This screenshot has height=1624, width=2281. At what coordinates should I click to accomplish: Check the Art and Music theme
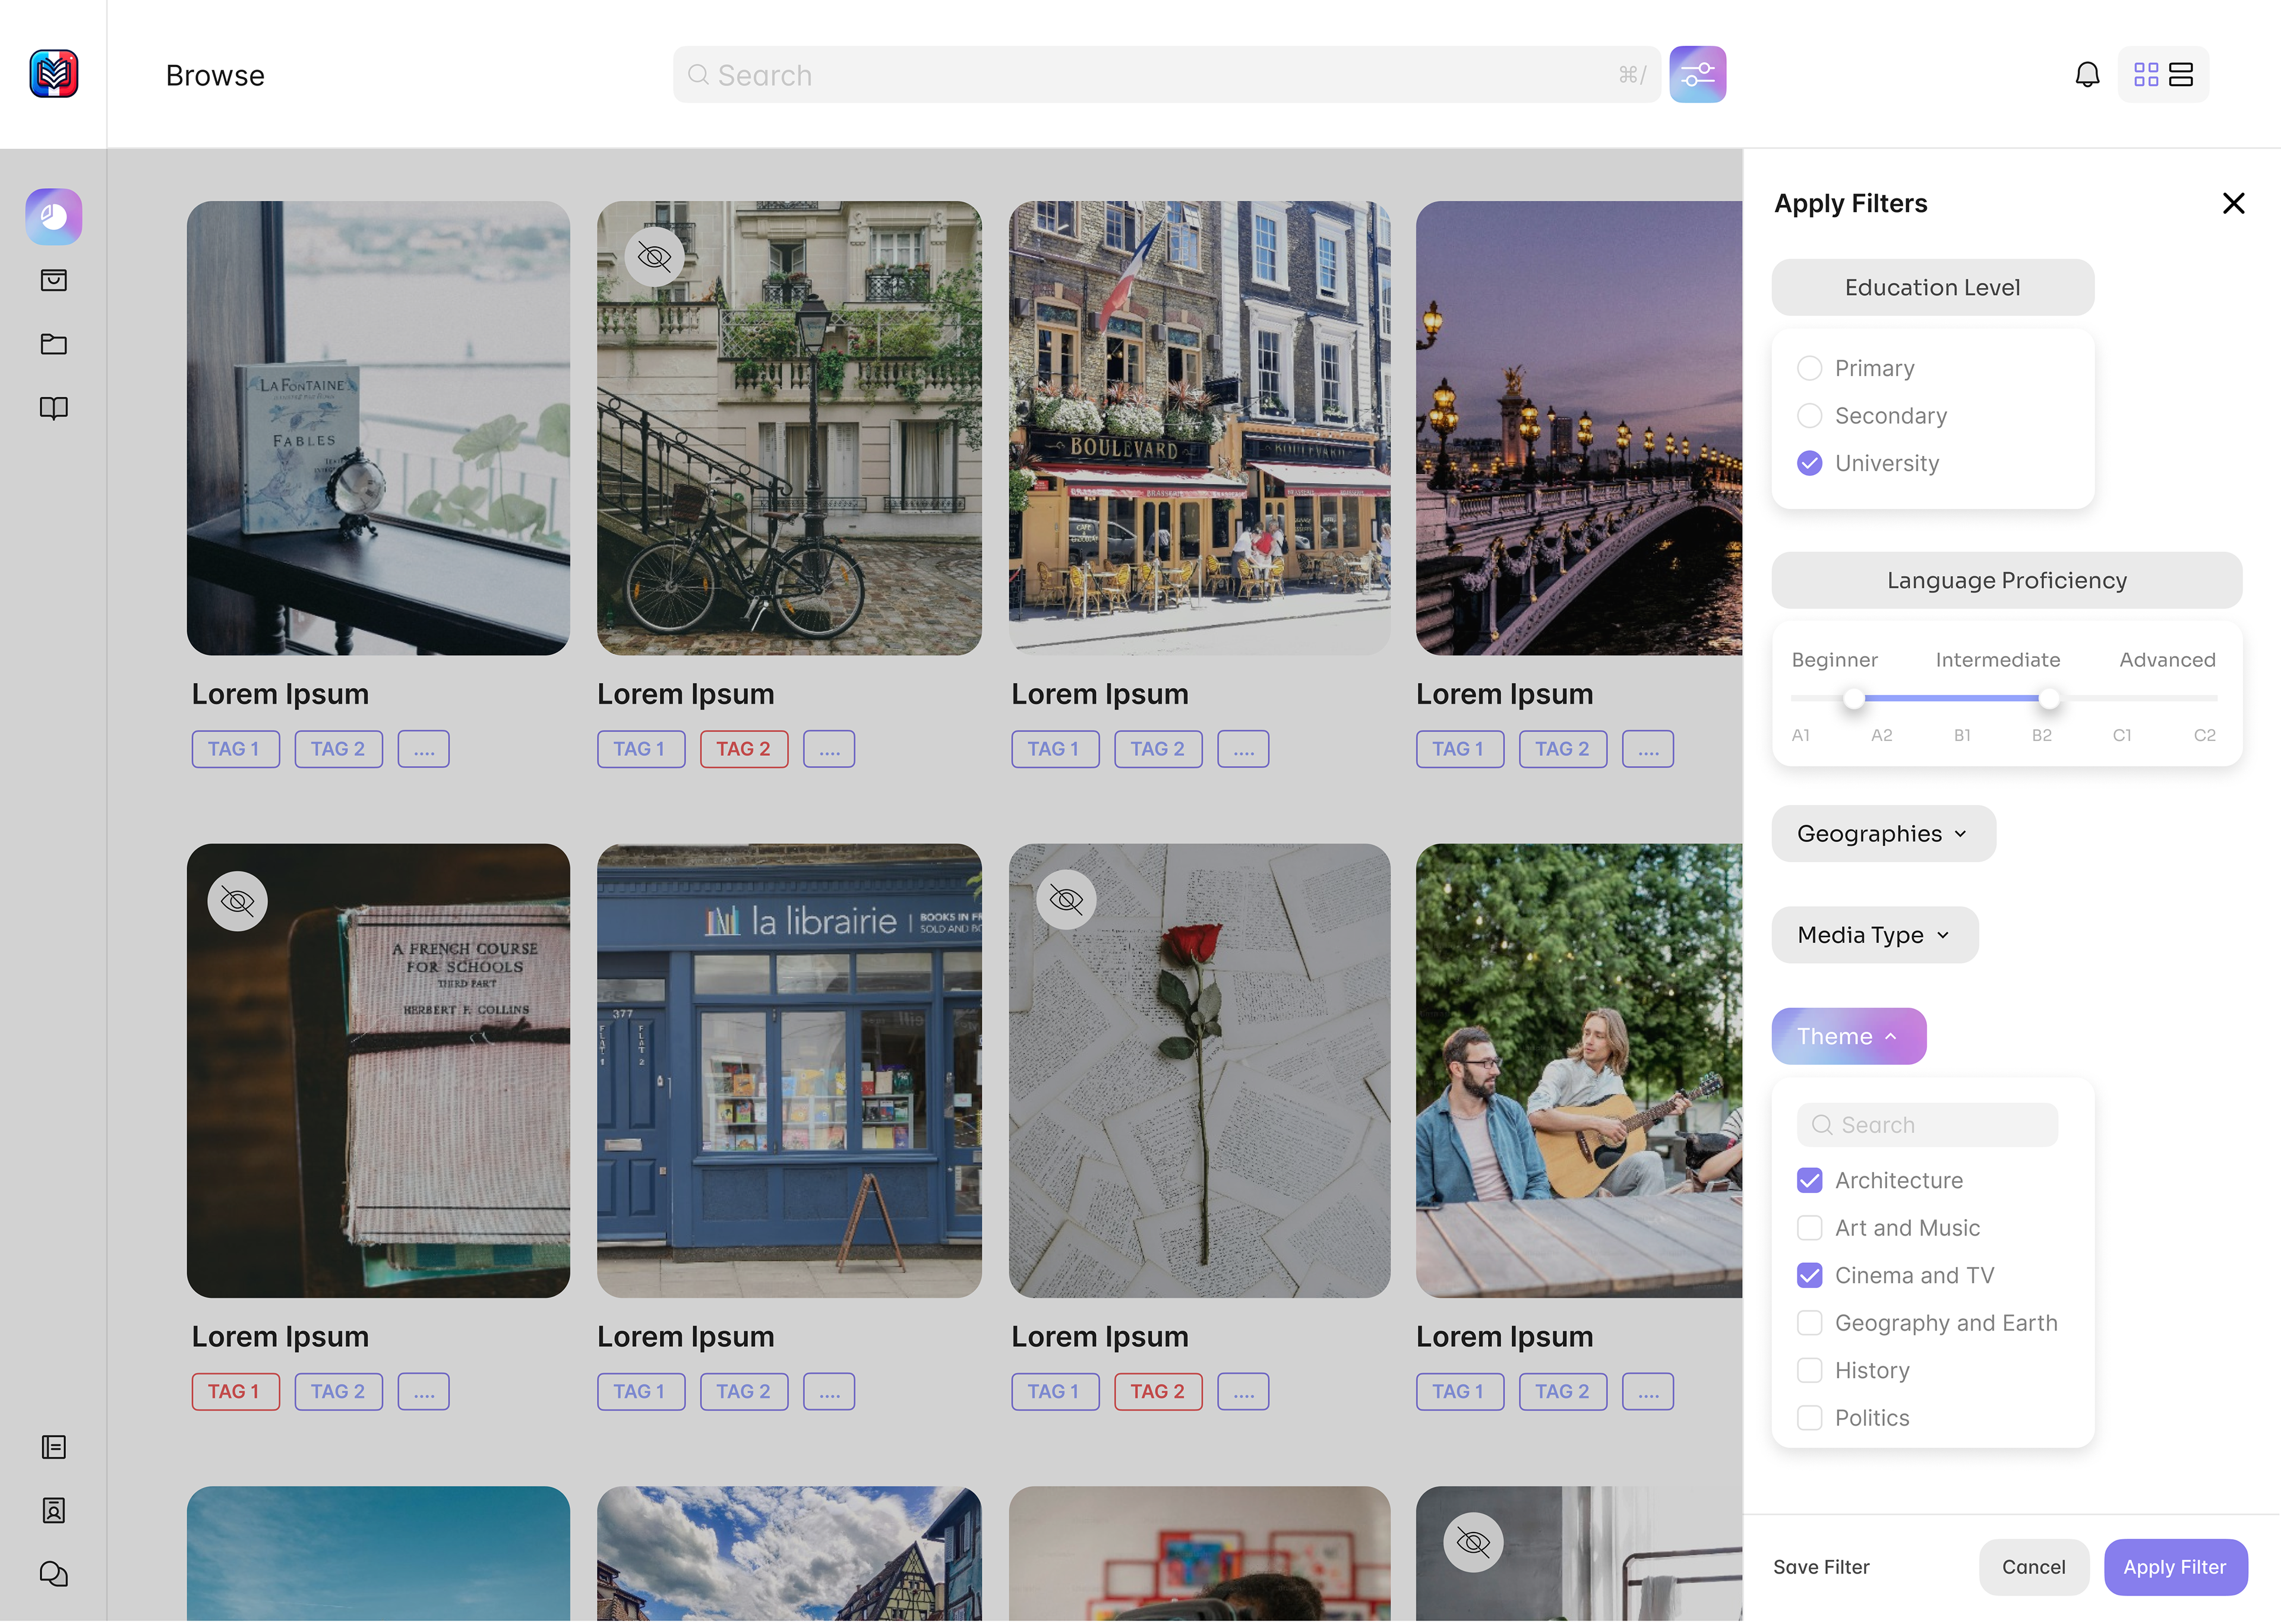(1809, 1229)
